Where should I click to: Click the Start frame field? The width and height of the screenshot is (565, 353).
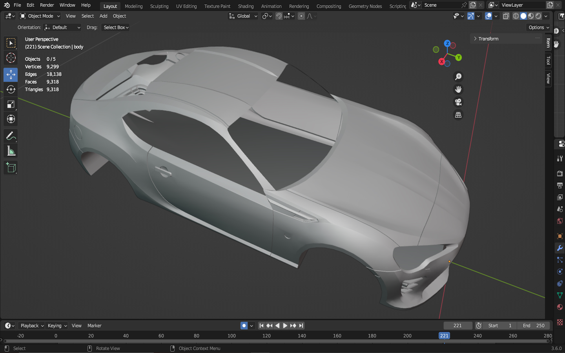click(x=500, y=326)
